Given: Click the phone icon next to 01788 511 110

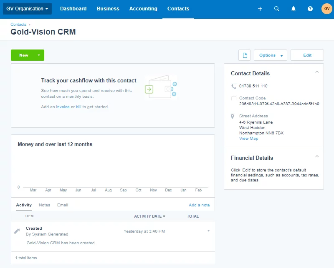Looking at the screenshot, I should tap(234, 86).
